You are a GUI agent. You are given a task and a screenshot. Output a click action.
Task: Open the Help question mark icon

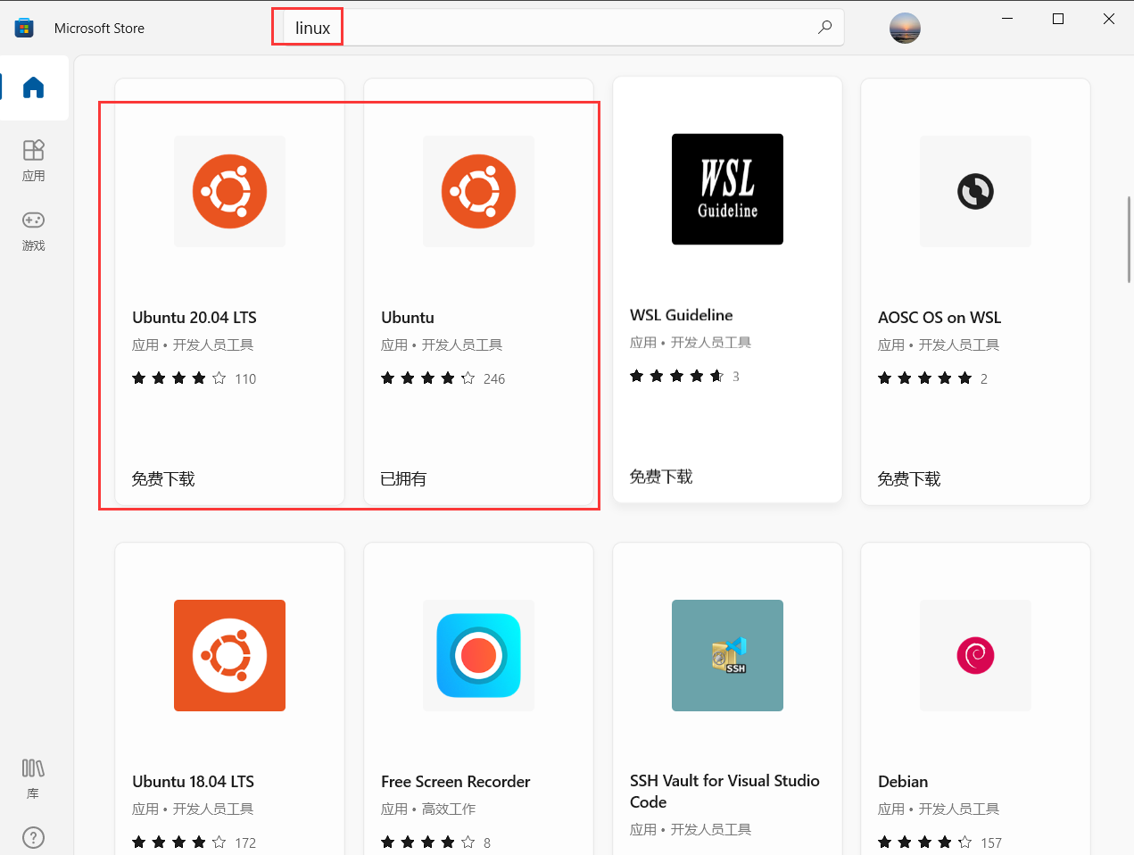point(33,837)
